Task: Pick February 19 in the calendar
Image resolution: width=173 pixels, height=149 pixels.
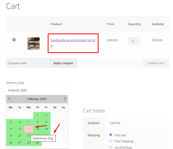Action: pos(11,136)
